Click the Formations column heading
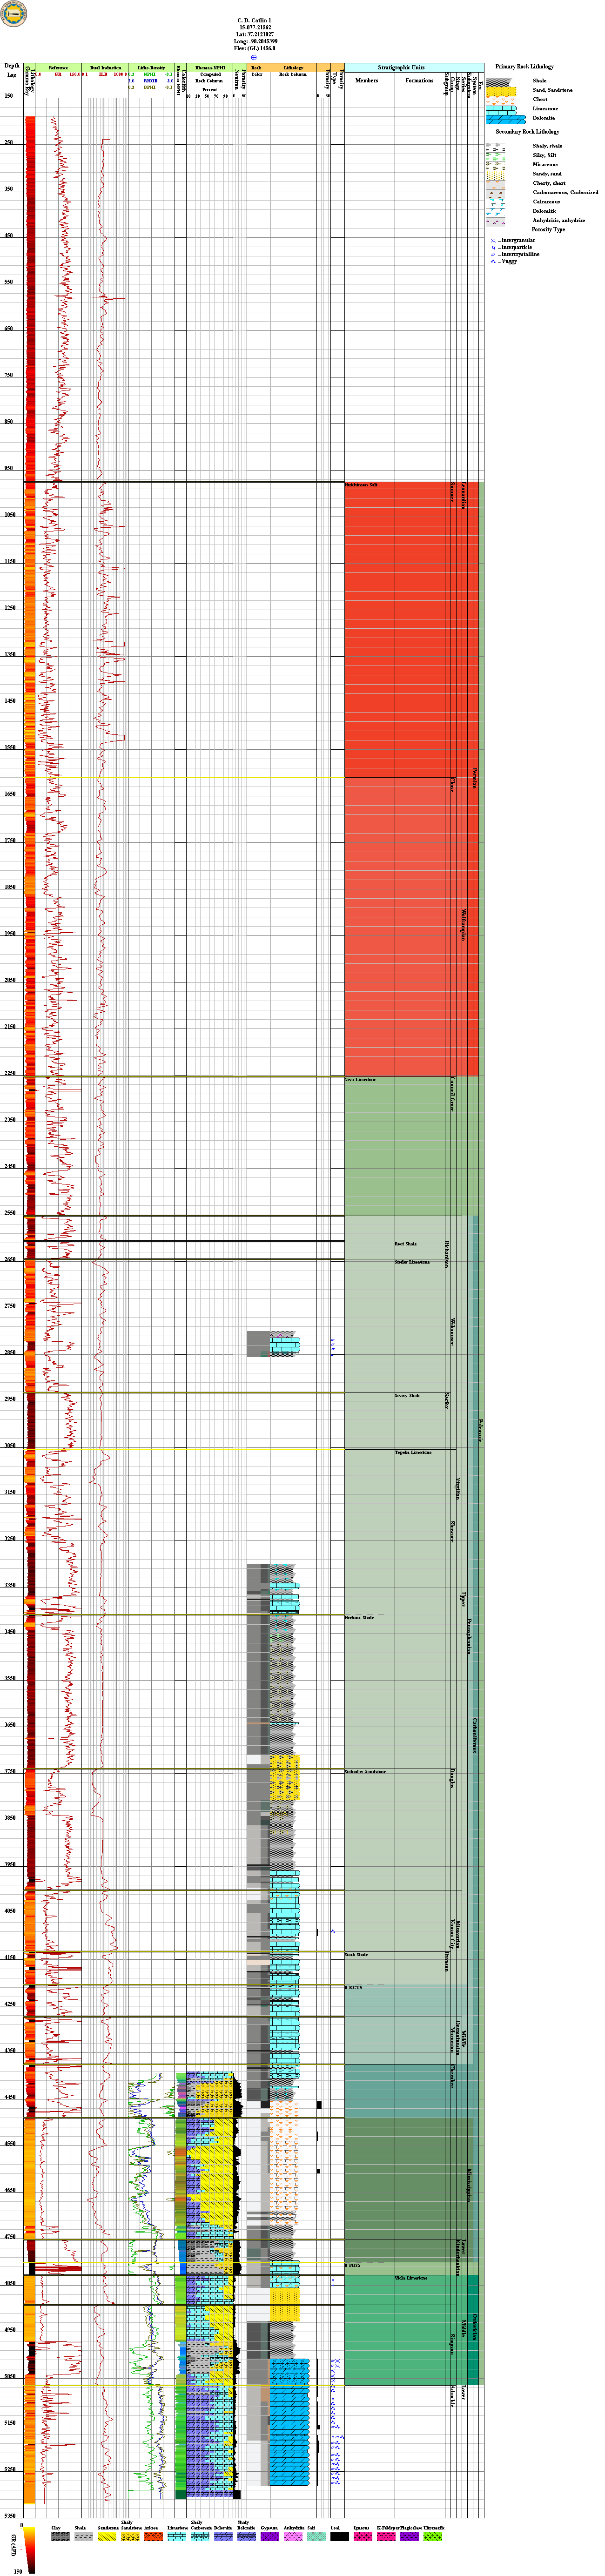Viewport: 605px width, 2576px height. coord(420,80)
